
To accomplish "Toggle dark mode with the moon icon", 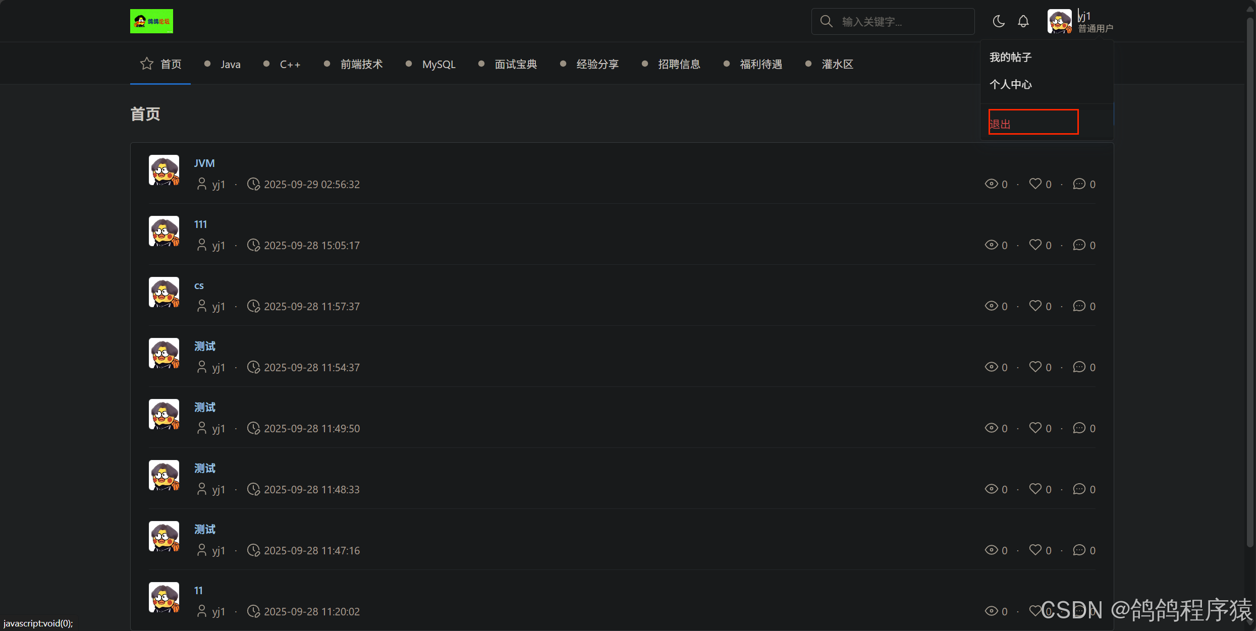I will pos(998,21).
